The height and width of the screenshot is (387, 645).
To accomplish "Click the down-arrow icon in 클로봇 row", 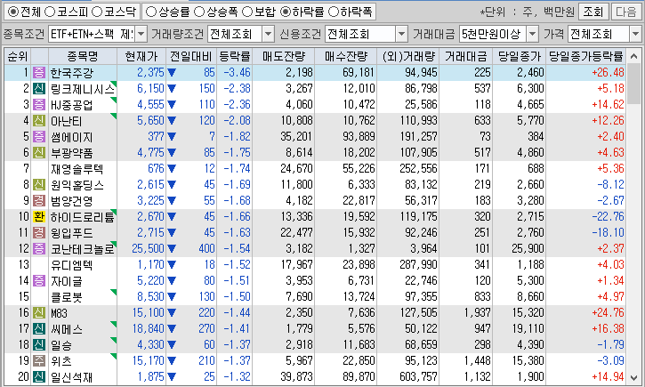I will 172,297.
